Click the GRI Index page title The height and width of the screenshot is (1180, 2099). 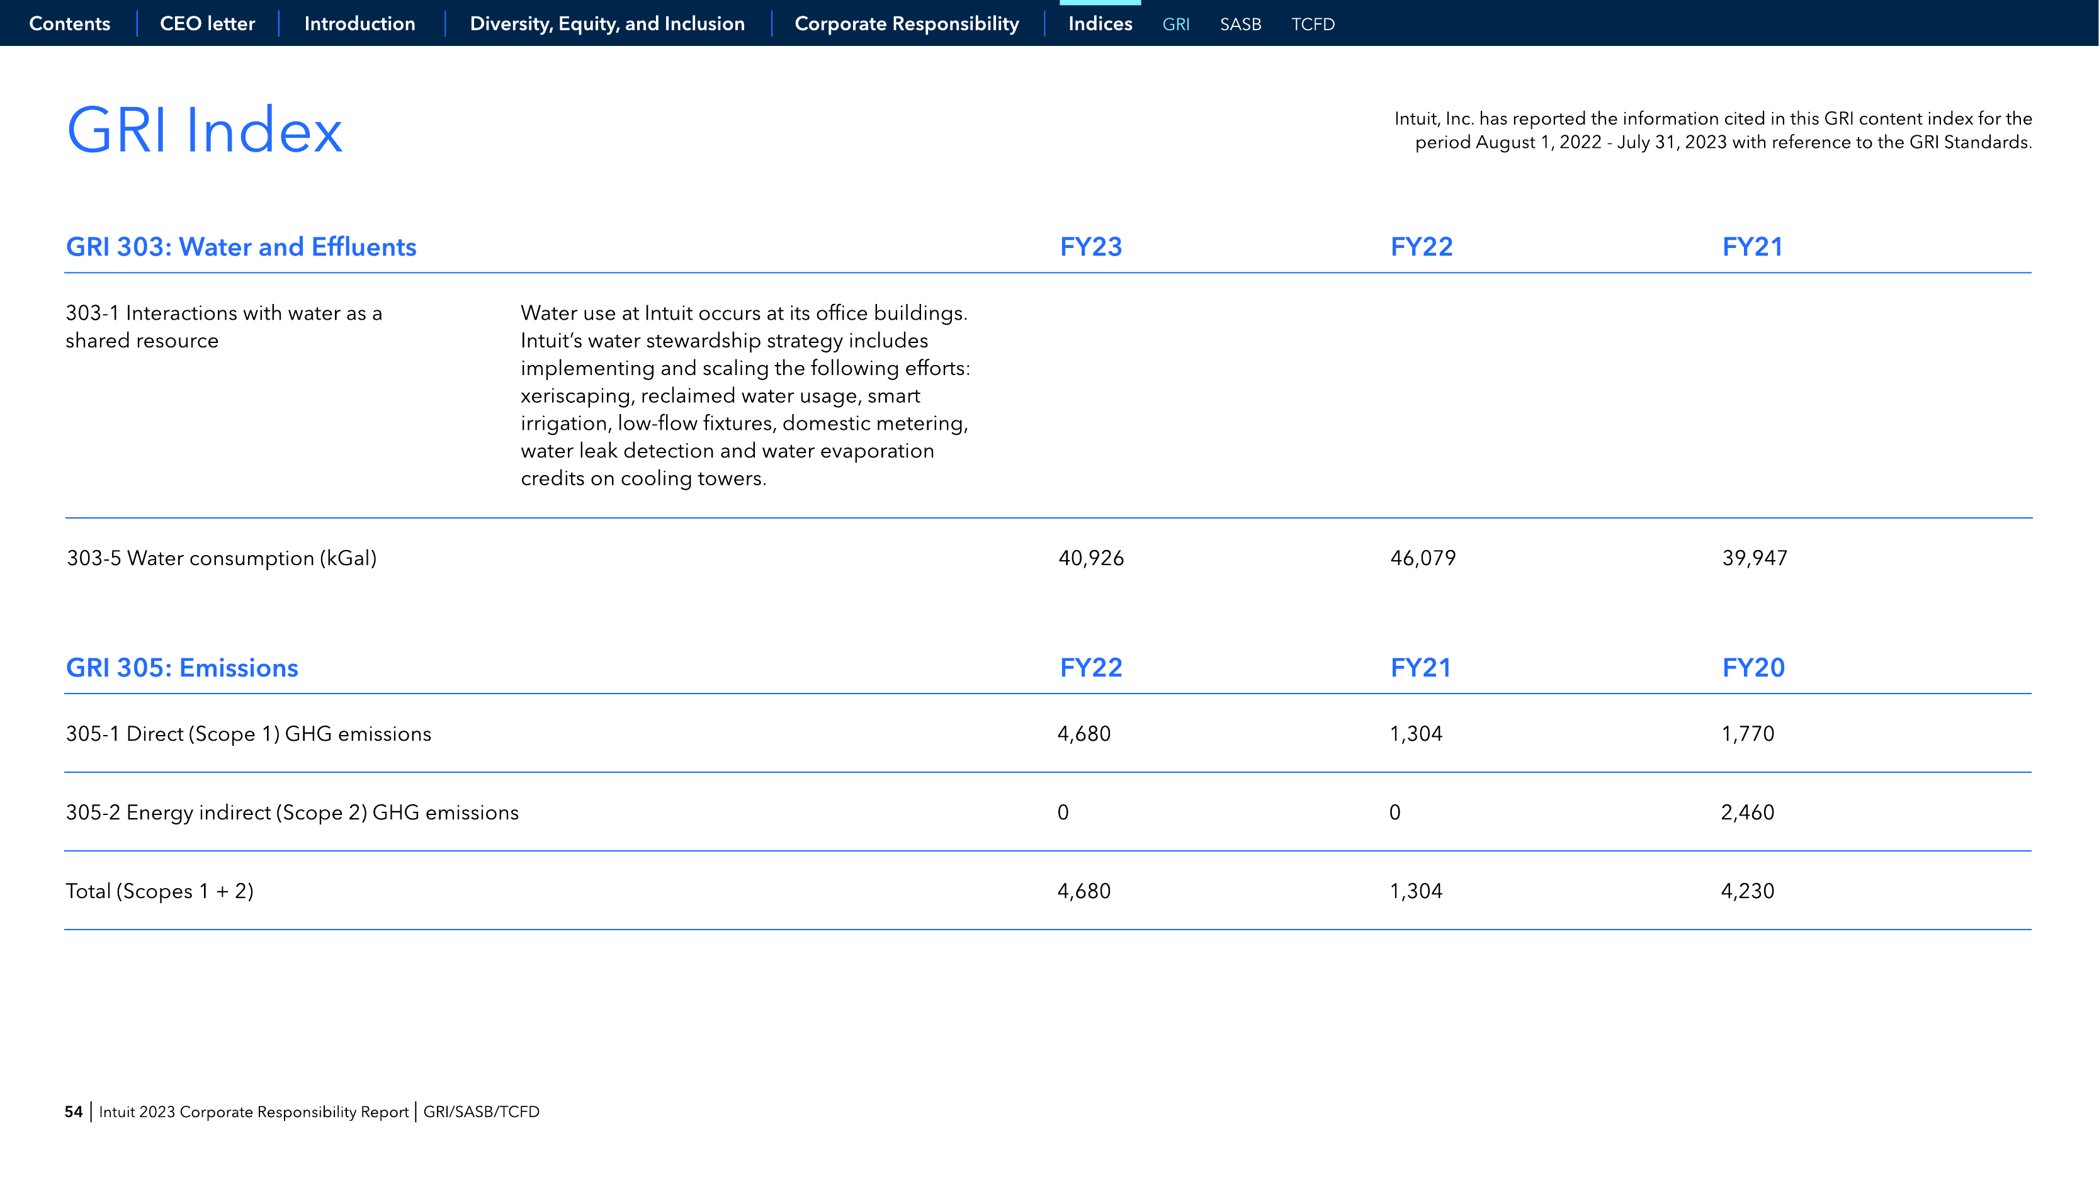(205, 130)
